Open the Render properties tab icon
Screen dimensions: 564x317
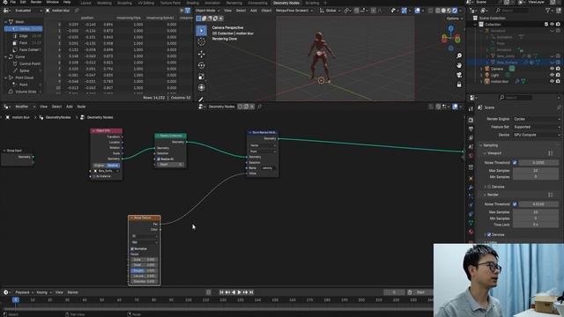point(471,120)
